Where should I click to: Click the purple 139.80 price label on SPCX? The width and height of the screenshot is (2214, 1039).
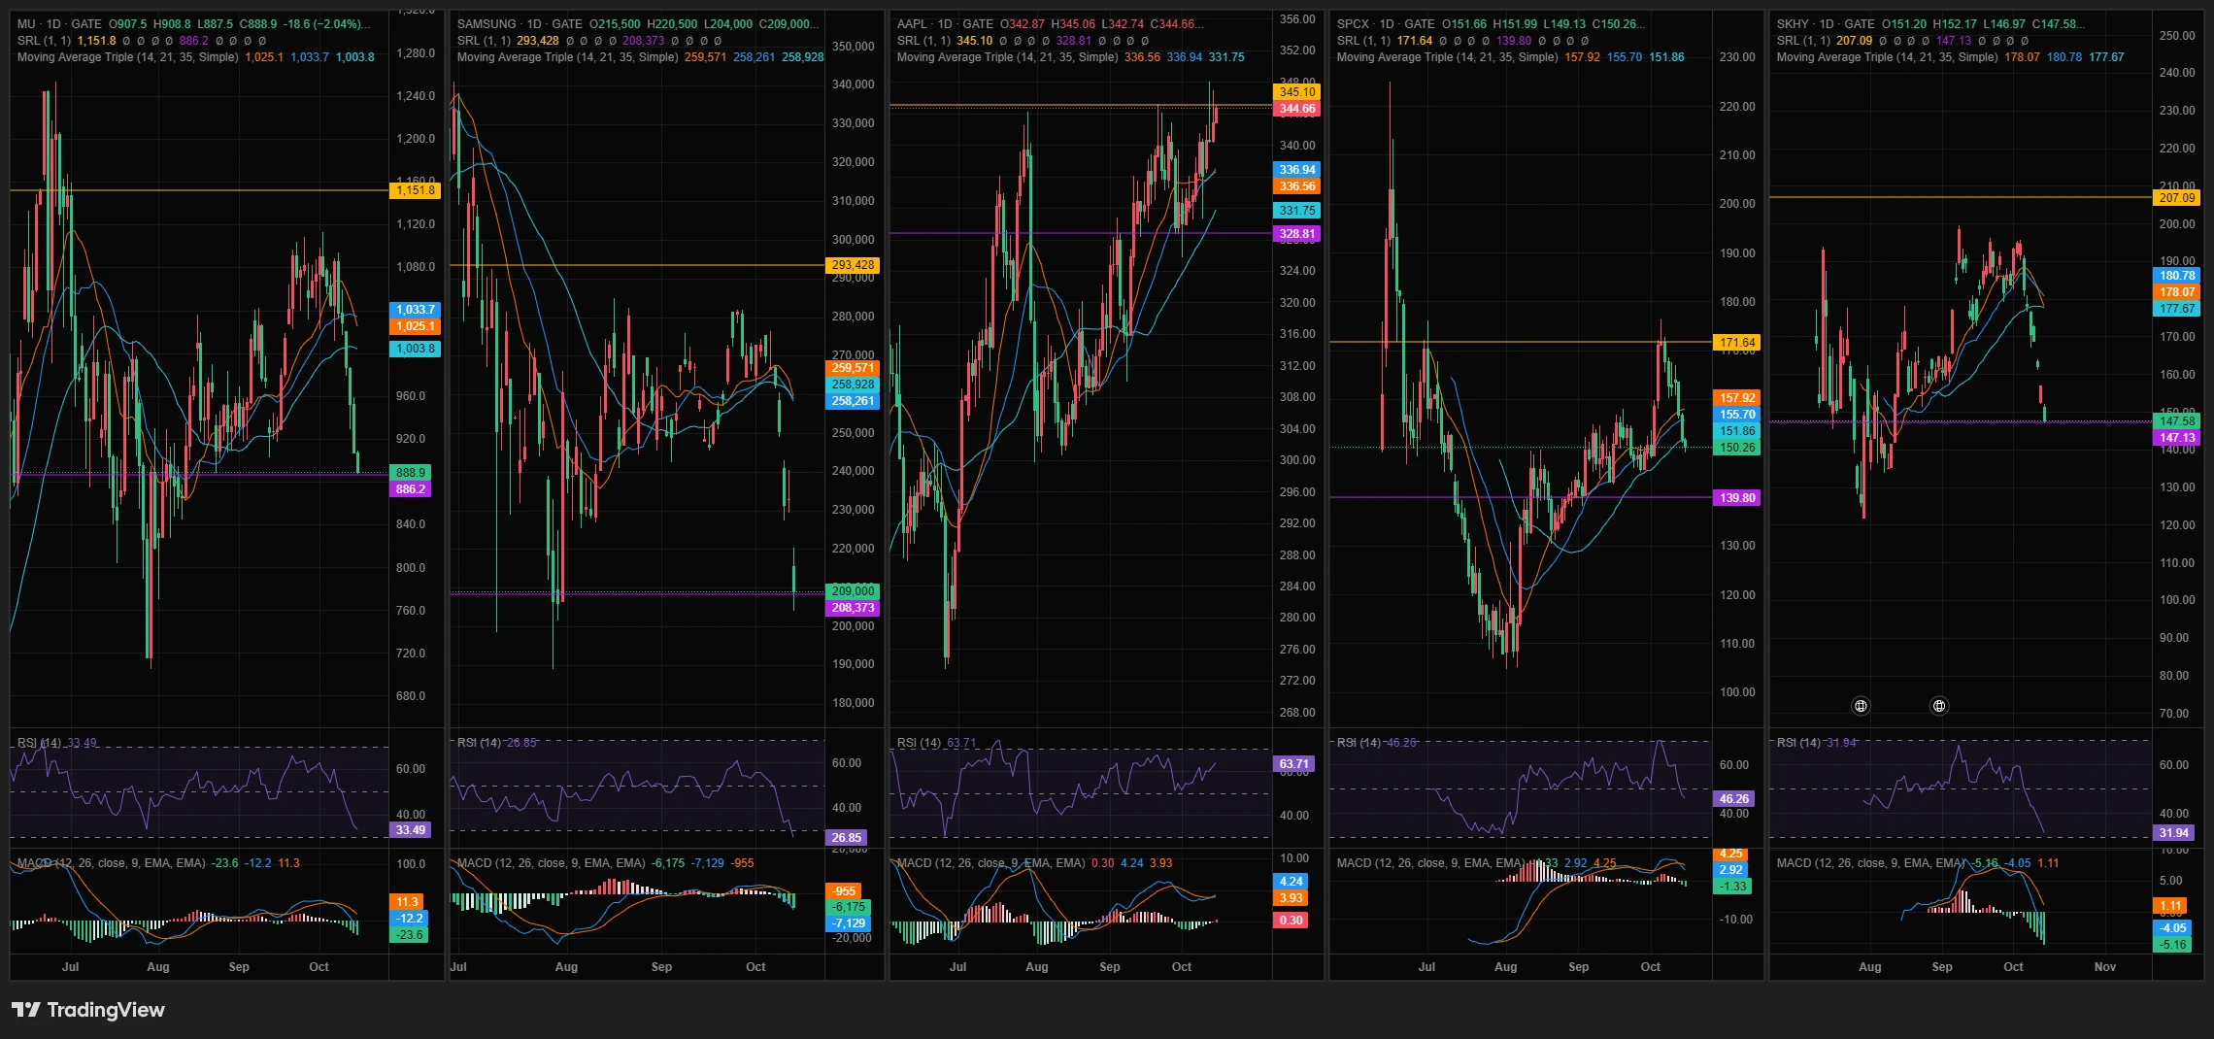(x=1737, y=497)
